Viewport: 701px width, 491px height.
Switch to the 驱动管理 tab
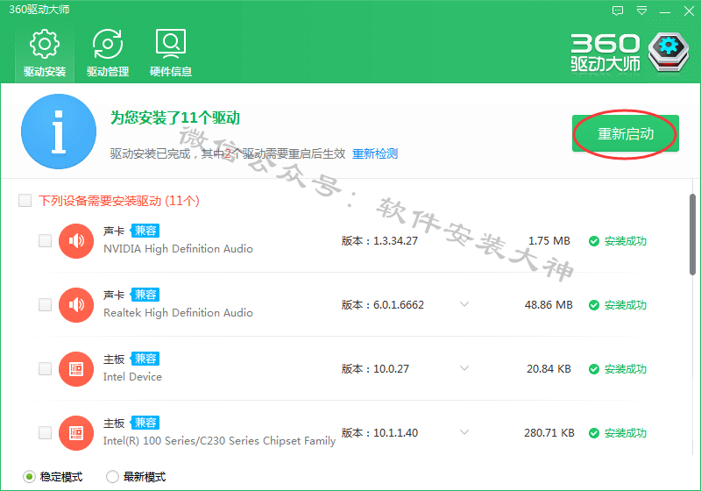click(108, 53)
